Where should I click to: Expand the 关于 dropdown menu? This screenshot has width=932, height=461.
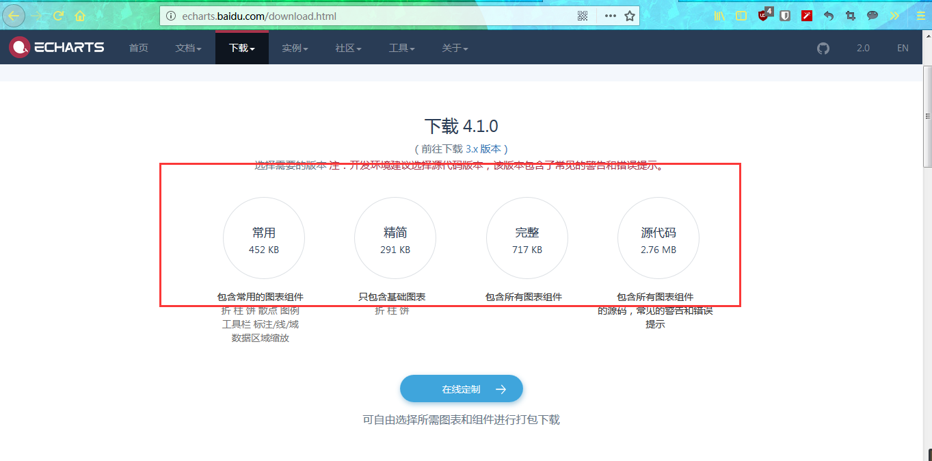[455, 48]
